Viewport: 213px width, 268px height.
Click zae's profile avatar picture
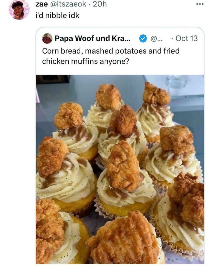point(19,10)
